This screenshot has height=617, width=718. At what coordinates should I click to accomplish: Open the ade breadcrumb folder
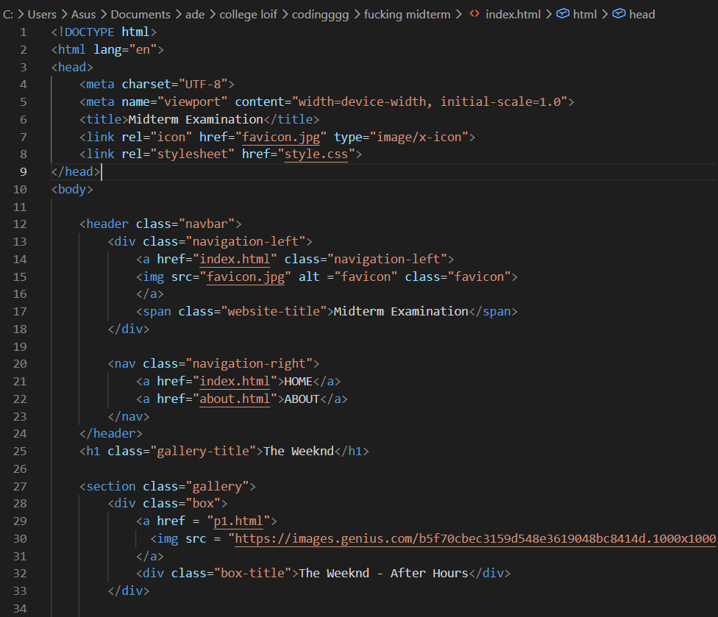[x=195, y=15]
